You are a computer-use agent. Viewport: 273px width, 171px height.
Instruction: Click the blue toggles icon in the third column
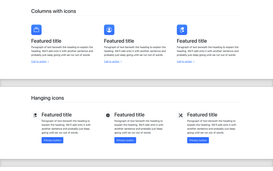coord(182,30)
